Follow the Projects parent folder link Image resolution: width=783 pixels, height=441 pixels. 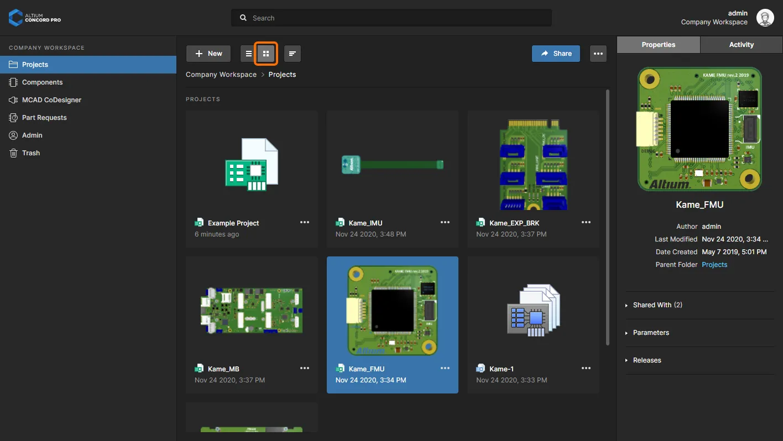(x=714, y=265)
